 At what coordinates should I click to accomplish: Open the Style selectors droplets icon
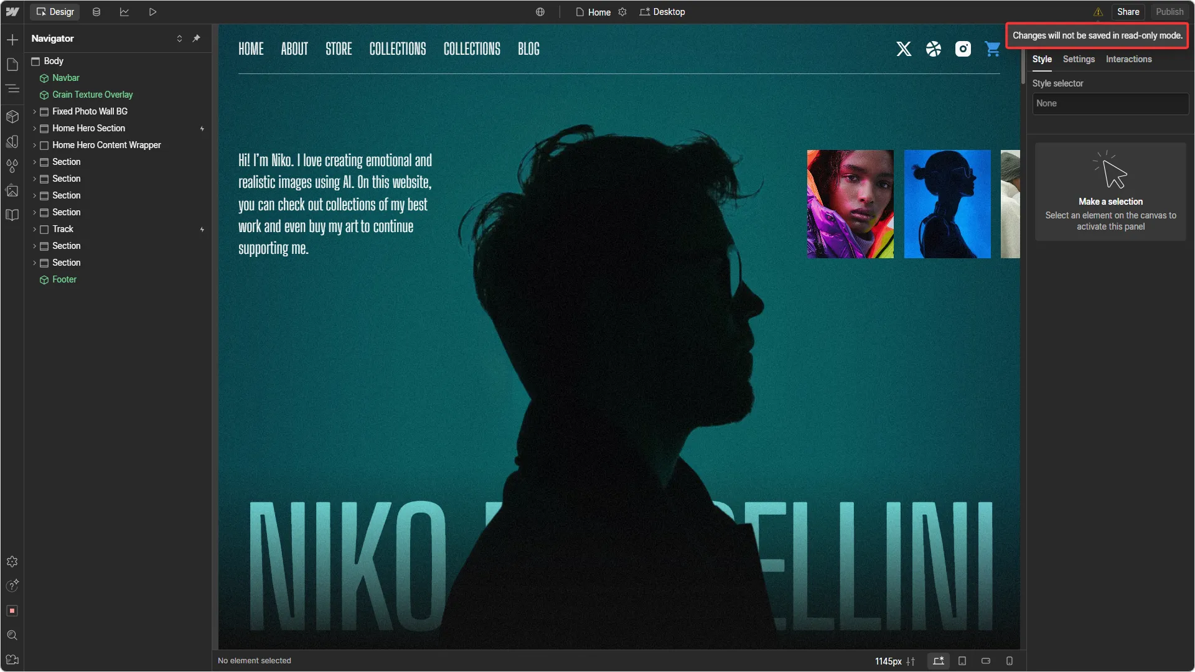[12, 166]
